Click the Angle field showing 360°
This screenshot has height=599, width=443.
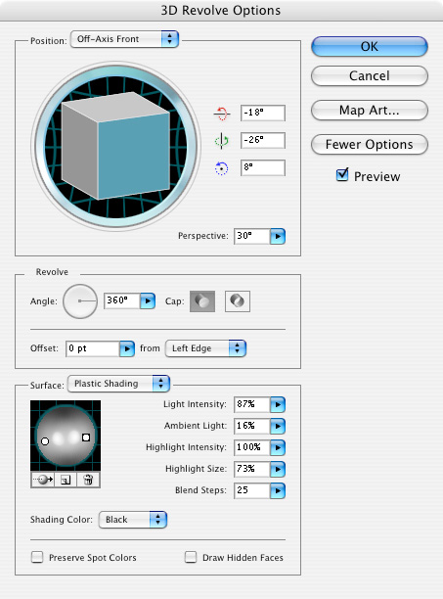tap(122, 300)
